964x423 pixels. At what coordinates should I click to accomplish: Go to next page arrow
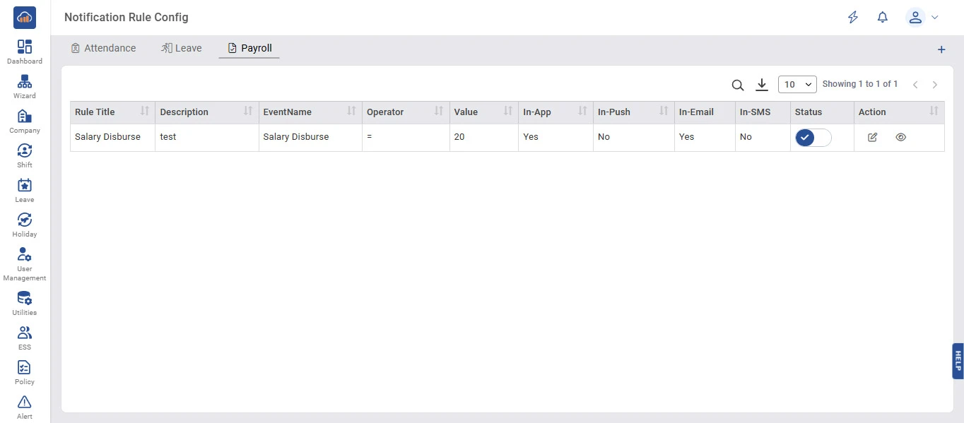(x=934, y=85)
